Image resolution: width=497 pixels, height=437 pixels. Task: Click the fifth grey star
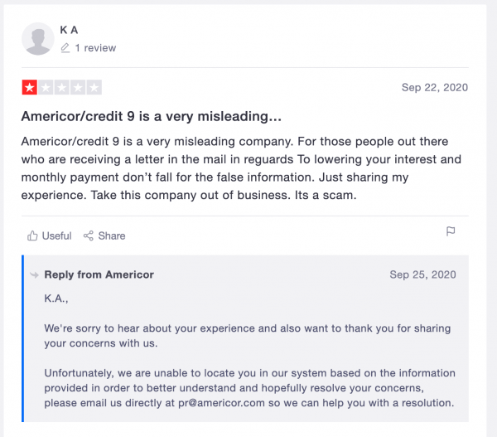click(94, 87)
